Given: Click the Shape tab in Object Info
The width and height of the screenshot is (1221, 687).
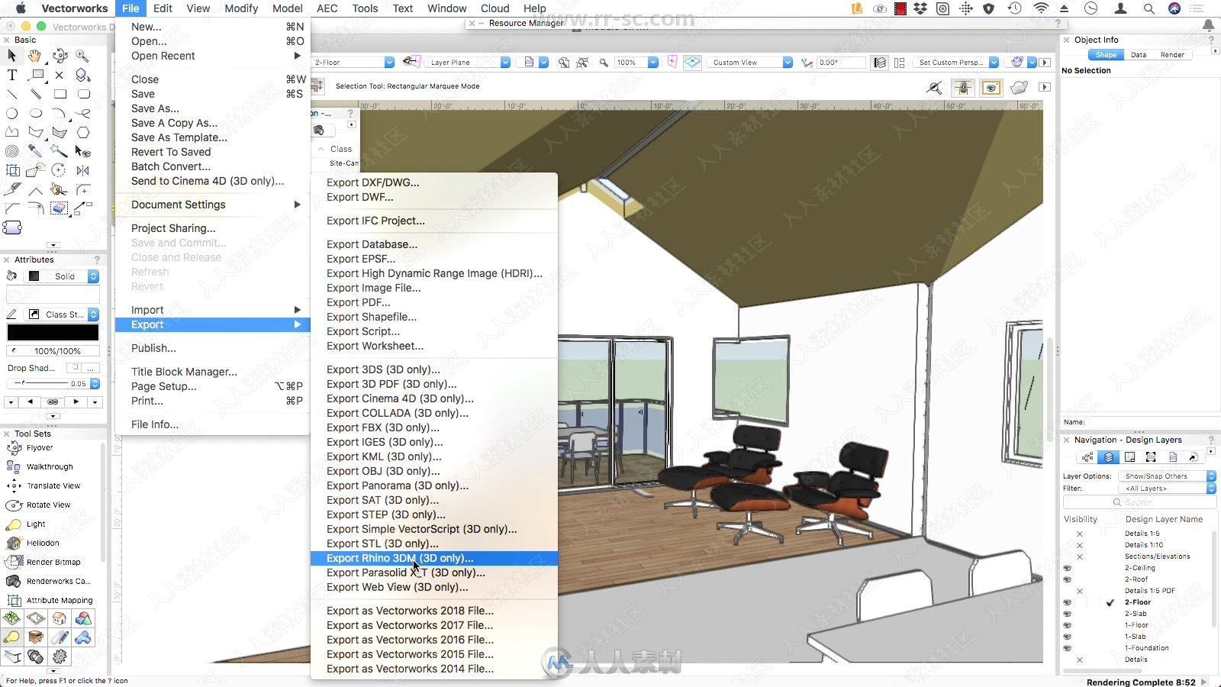Looking at the screenshot, I should (x=1106, y=55).
